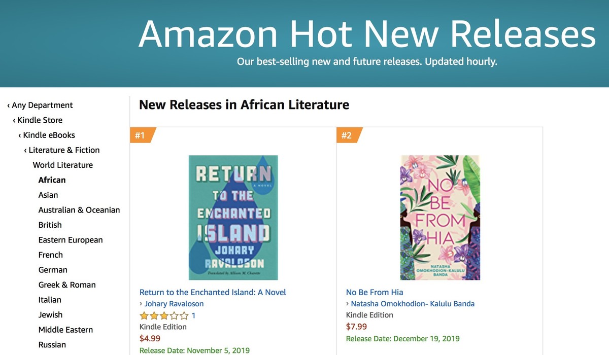Select the Asian literature category
This screenshot has width=609, height=355.
tap(48, 195)
